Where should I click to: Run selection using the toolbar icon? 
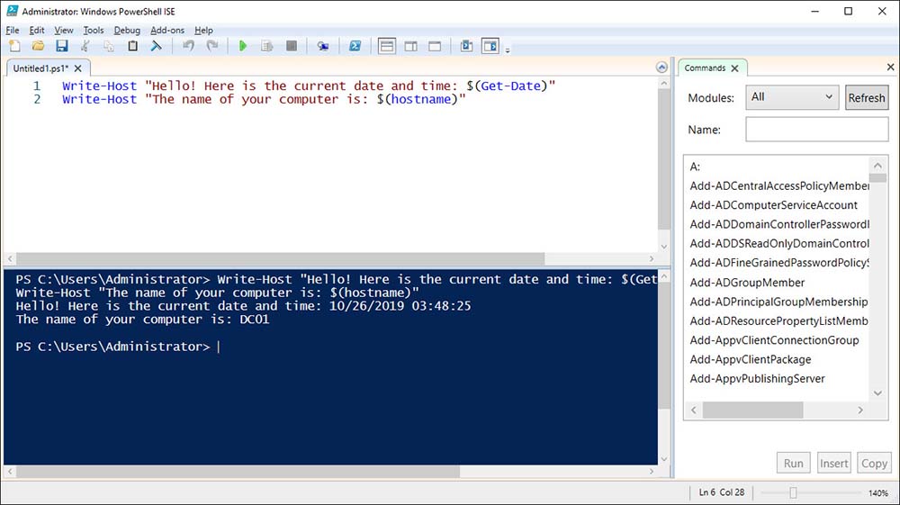click(x=267, y=46)
